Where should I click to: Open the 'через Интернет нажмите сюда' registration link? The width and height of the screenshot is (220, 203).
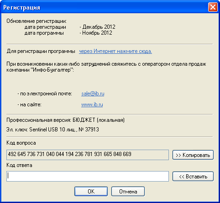[x=115, y=51]
